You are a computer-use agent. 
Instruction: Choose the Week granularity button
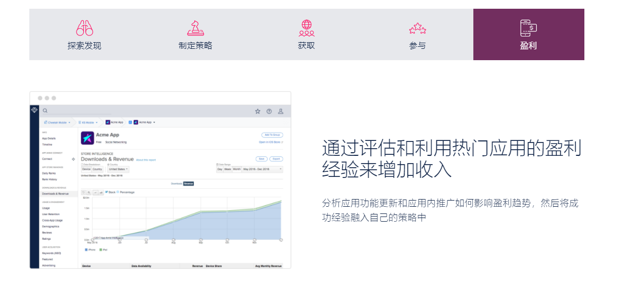point(227,169)
